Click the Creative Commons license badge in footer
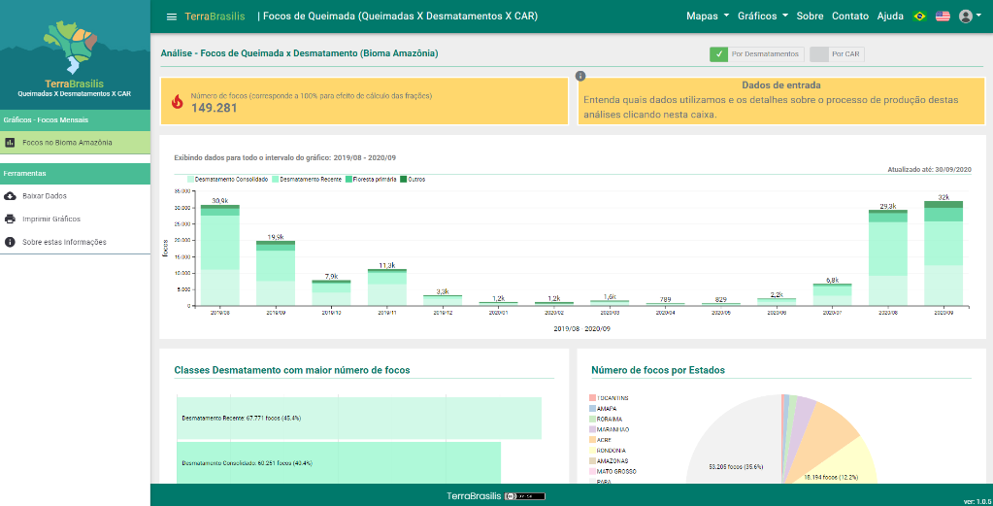Screen dimensions: 993x506 pos(525,496)
